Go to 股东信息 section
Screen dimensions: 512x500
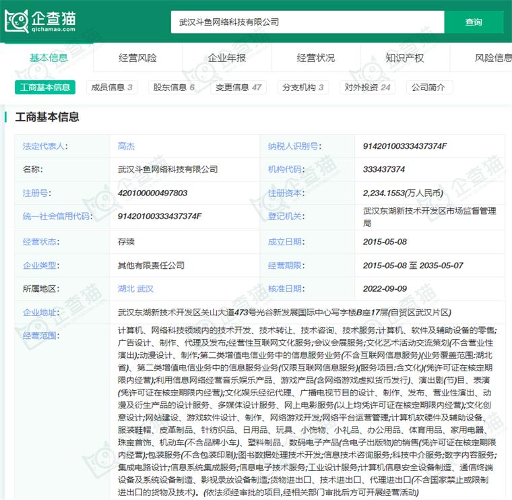point(174,88)
